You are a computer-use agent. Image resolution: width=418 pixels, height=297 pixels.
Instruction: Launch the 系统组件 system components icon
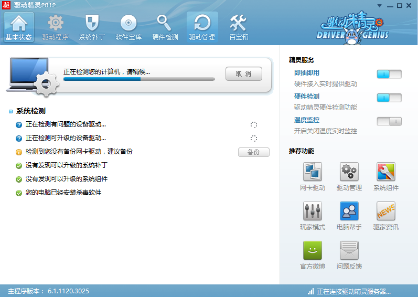pyautogui.click(x=386, y=172)
